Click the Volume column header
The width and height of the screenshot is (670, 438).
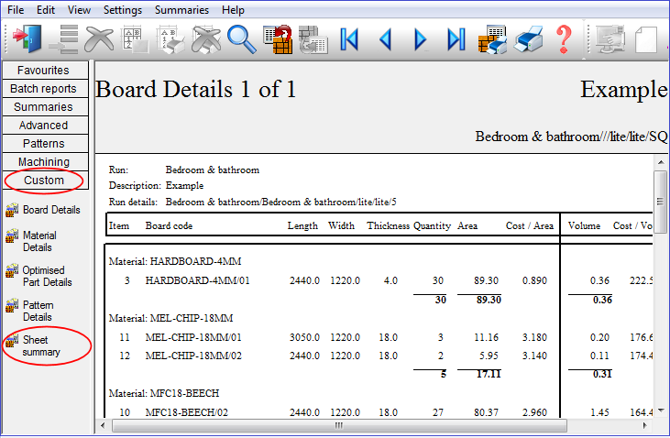584,225
